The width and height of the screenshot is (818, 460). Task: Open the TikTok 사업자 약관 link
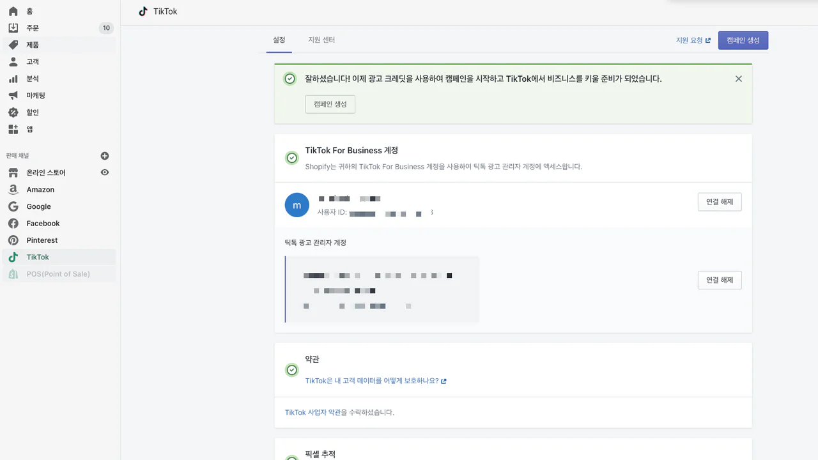coord(313,413)
